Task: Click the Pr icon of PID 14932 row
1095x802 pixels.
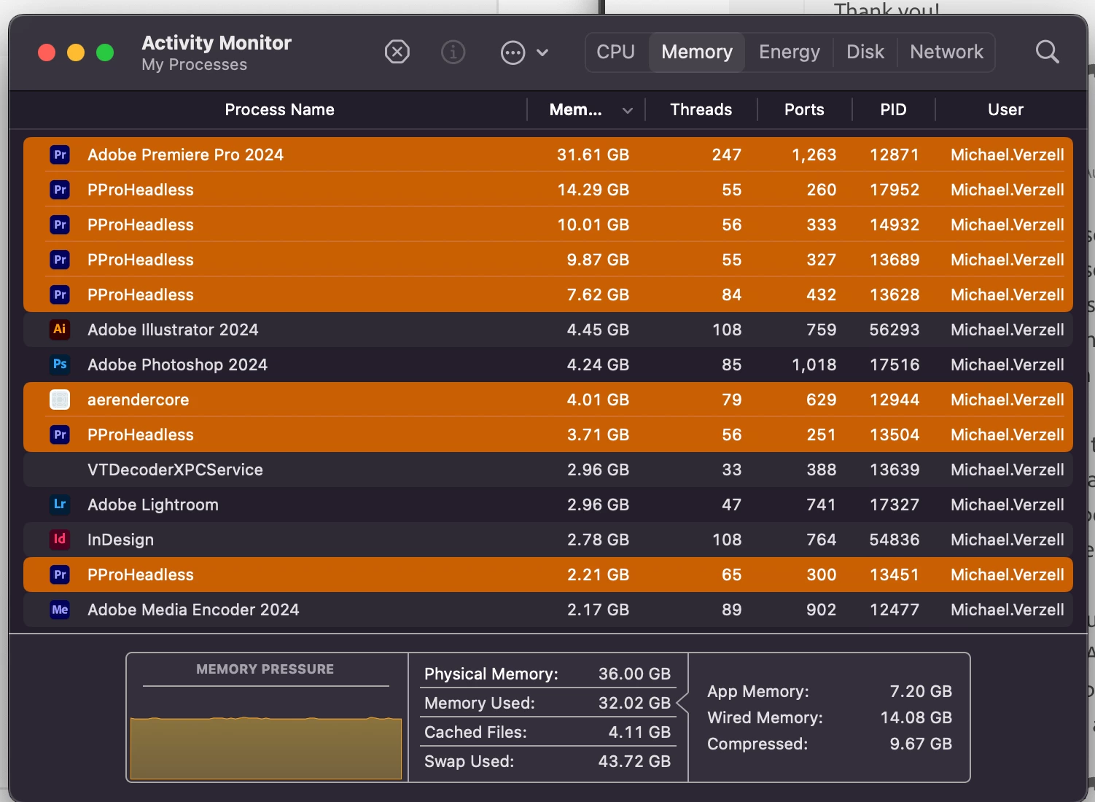Action: coord(60,225)
